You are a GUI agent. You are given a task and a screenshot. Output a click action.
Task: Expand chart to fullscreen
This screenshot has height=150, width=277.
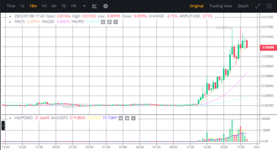click(258, 6)
